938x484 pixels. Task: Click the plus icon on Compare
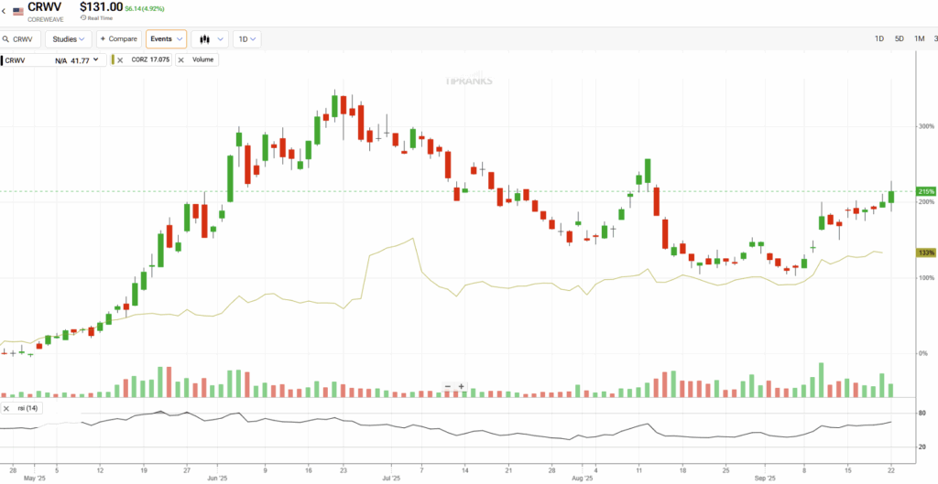click(x=103, y=38)
